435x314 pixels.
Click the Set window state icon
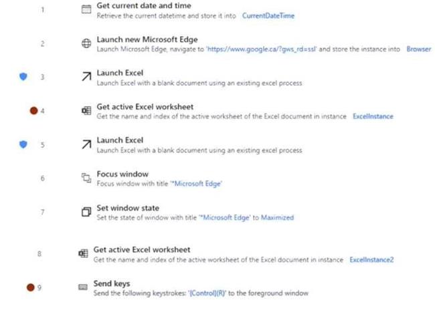[86, 212]
